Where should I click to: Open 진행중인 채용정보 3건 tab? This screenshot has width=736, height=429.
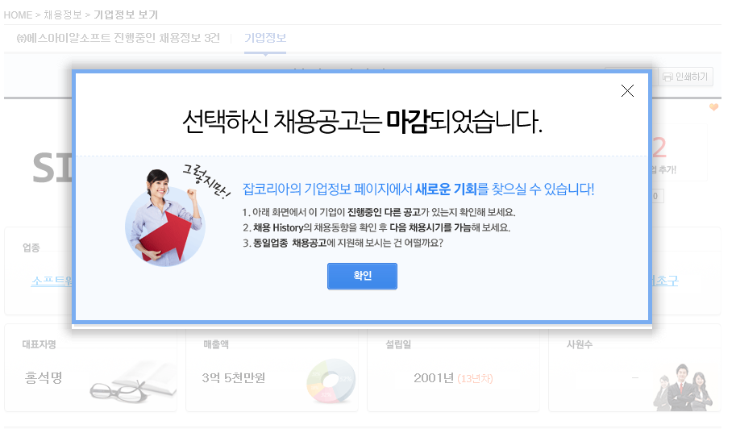119,38
